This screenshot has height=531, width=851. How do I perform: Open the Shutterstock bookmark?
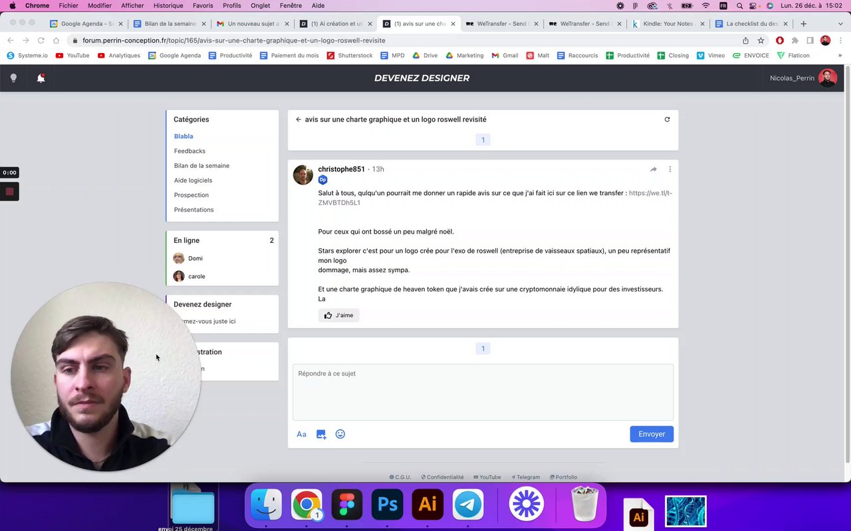click(x=350, y=56)
